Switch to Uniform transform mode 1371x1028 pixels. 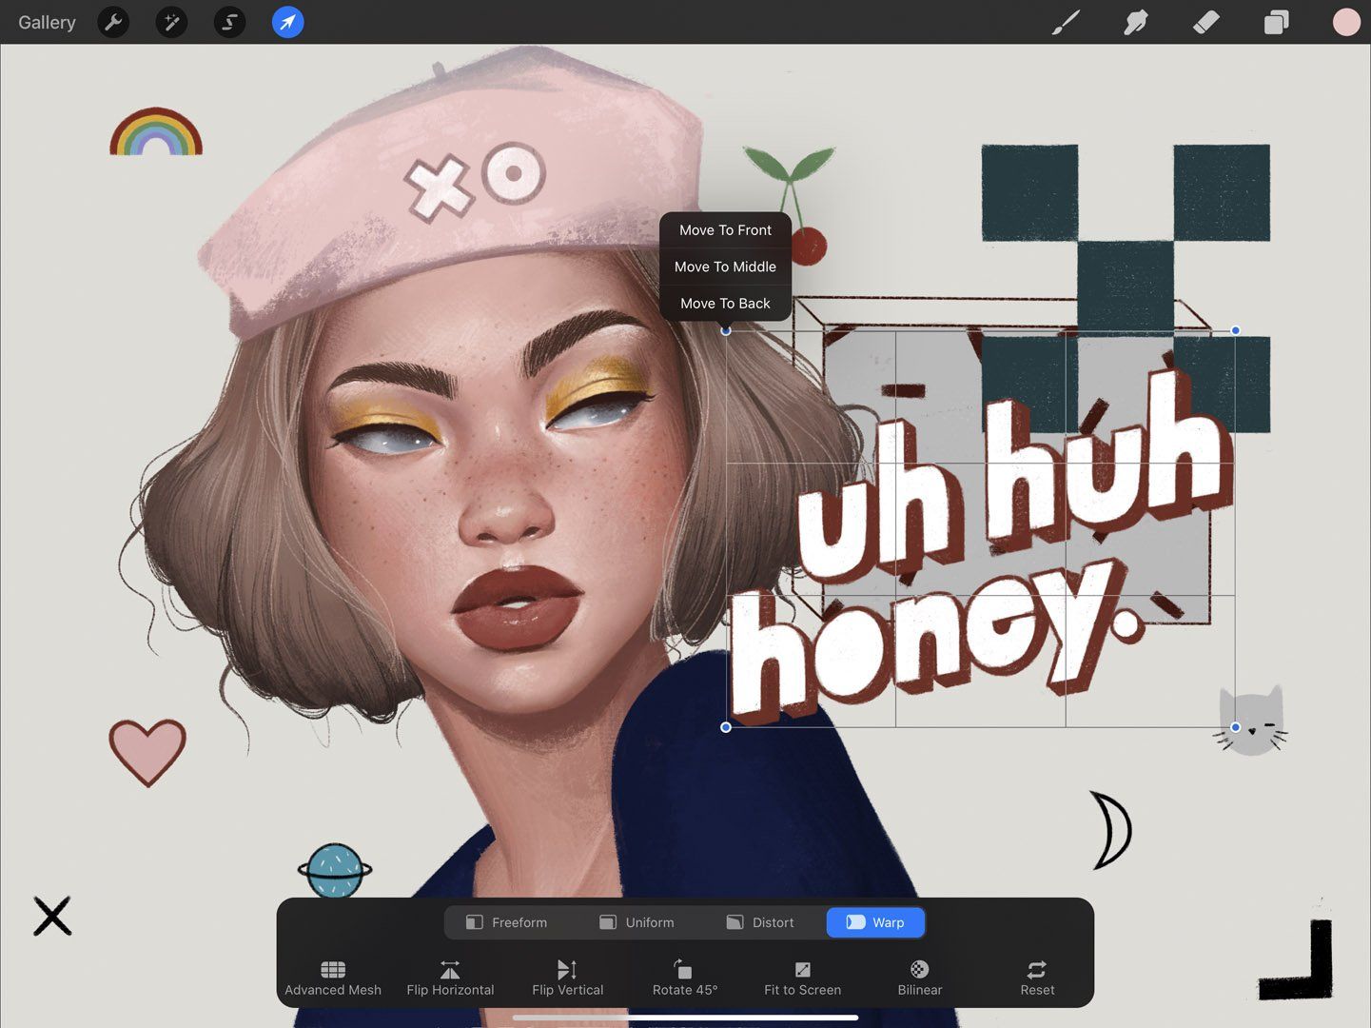coord(637,921)
